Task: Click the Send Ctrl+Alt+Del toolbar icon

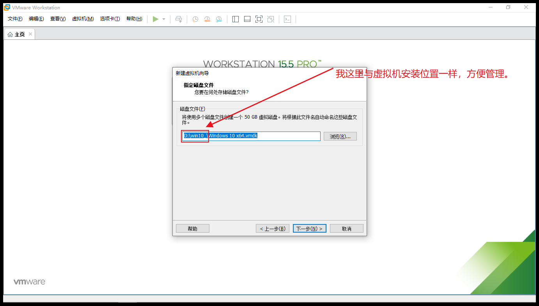Action: [x=179, y=19]
